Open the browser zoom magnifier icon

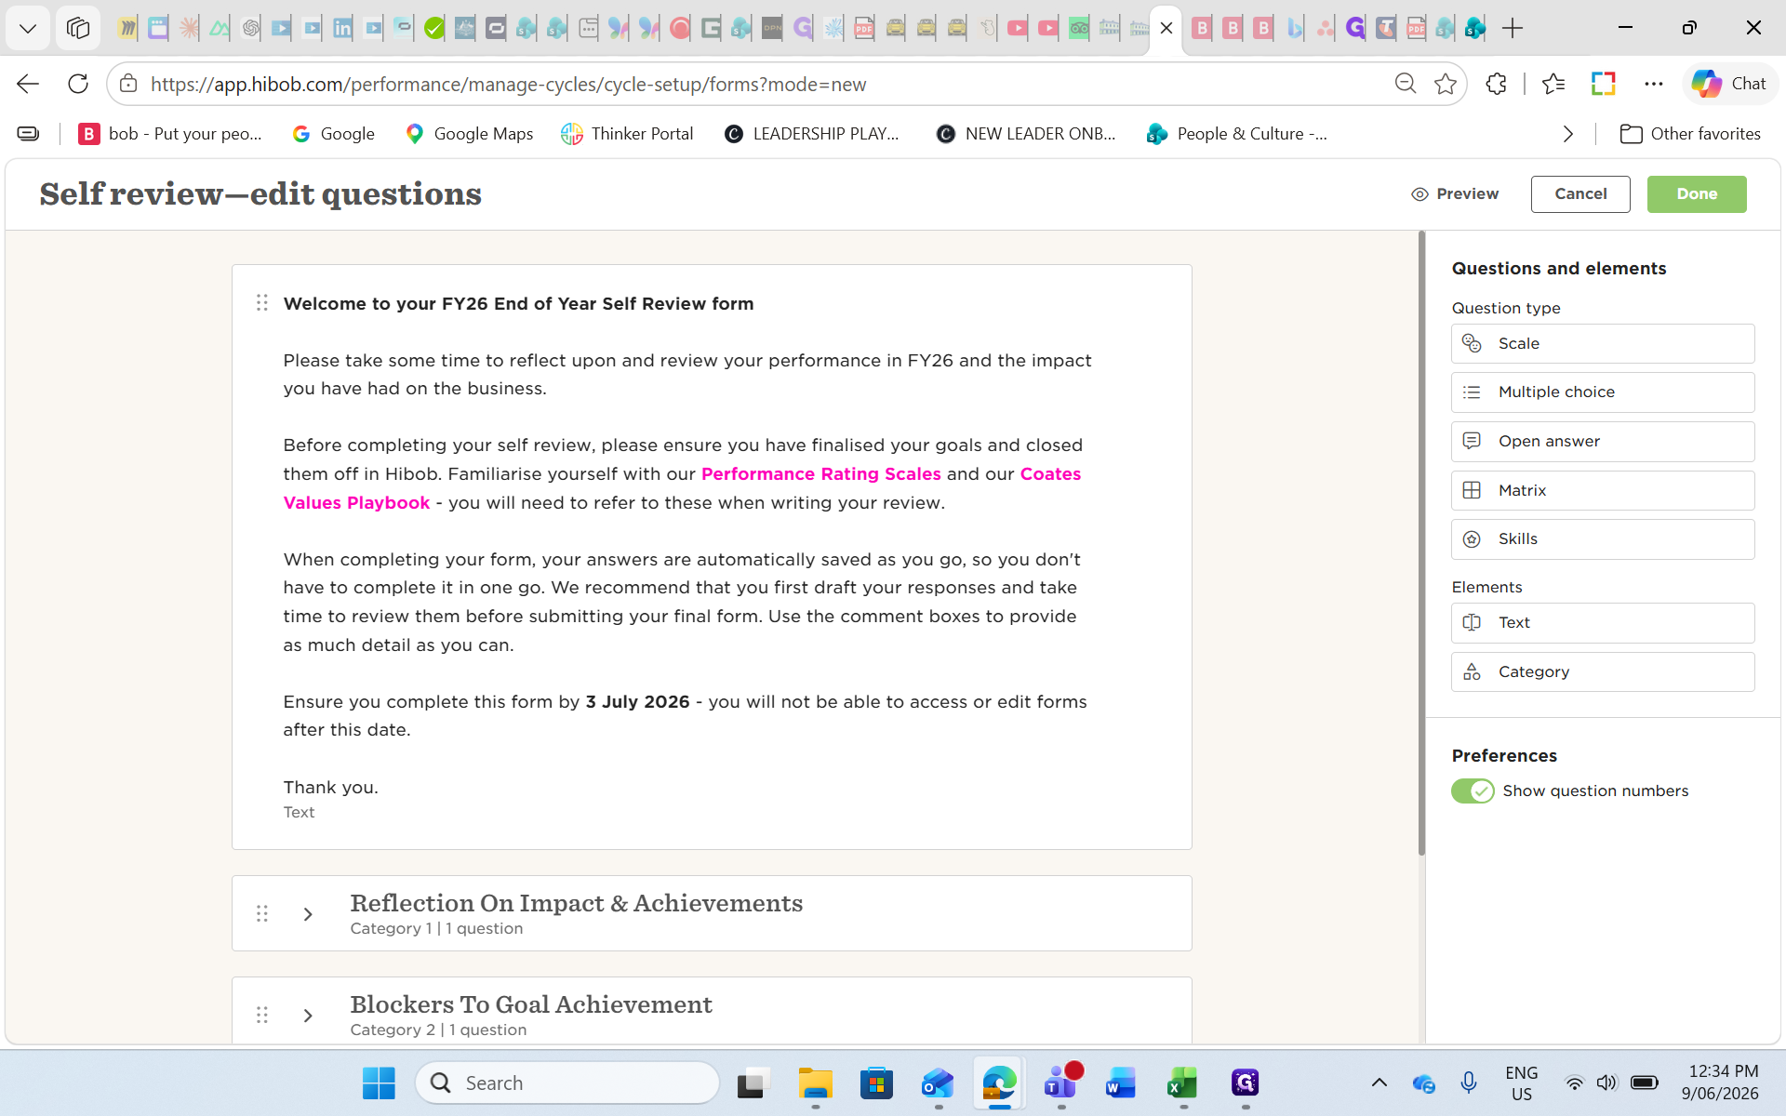point(1405,84)
